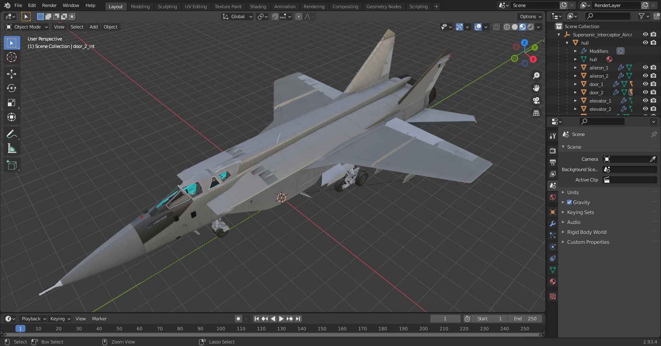This screenshot has width=661, height=346.
Task: Open the Particles properties tab
Action: coord(553,235)
